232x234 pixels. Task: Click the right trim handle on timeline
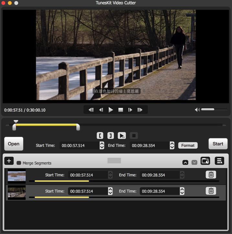coord(78,127)
